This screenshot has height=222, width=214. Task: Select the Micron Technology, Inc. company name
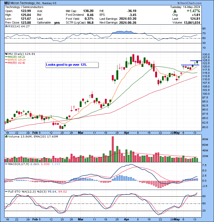coord(26,3)
